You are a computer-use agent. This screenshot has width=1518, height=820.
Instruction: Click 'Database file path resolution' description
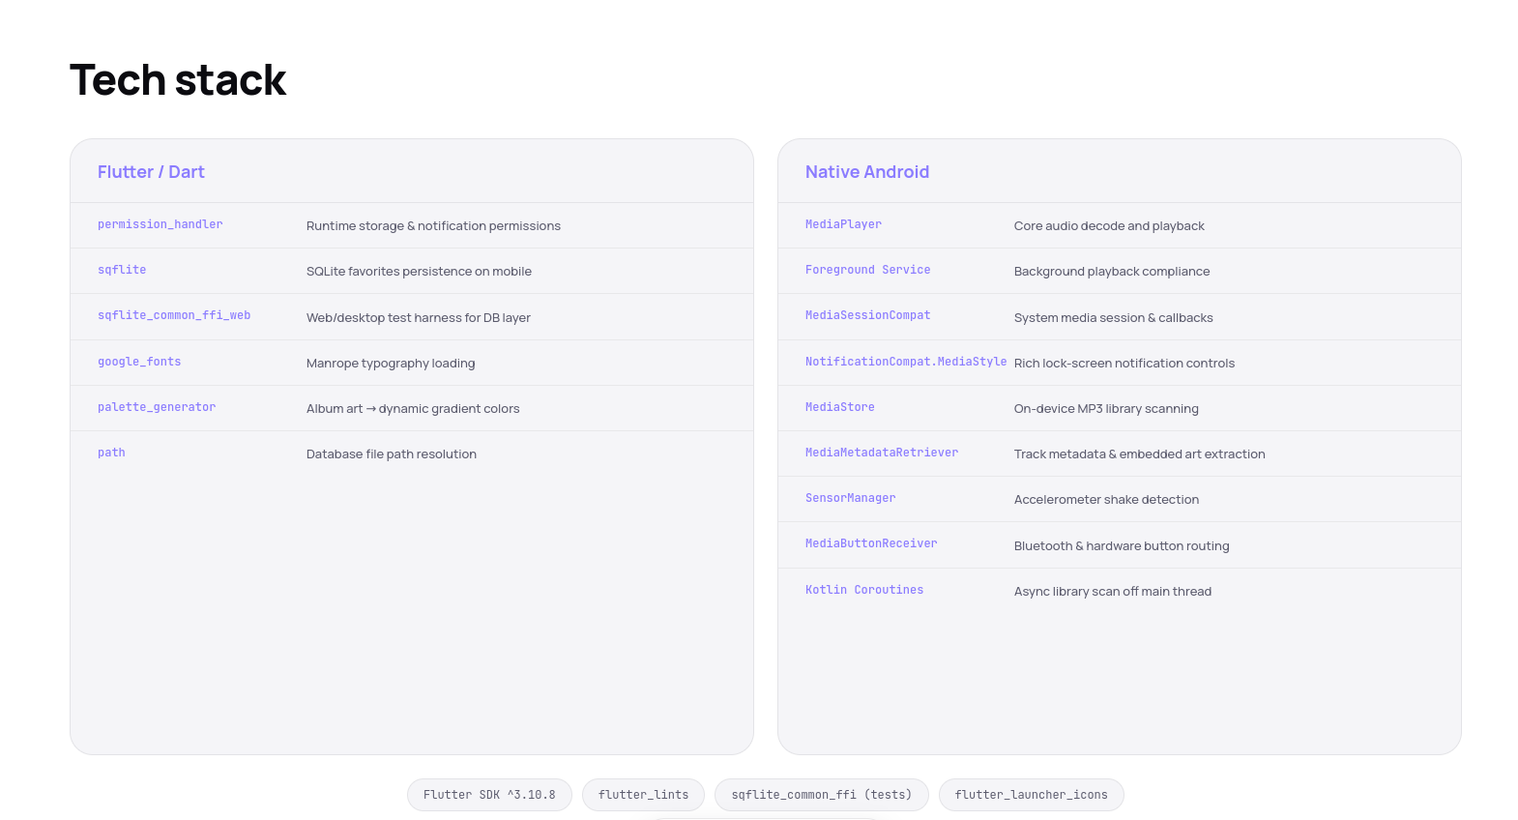pos(392,454)
